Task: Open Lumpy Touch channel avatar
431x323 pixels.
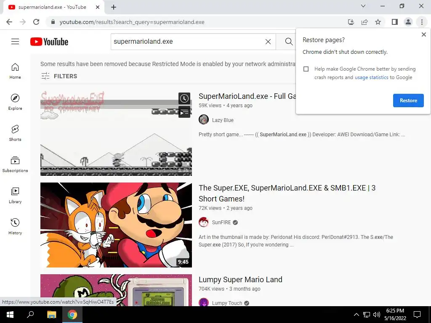Action: tap(204, 302)
